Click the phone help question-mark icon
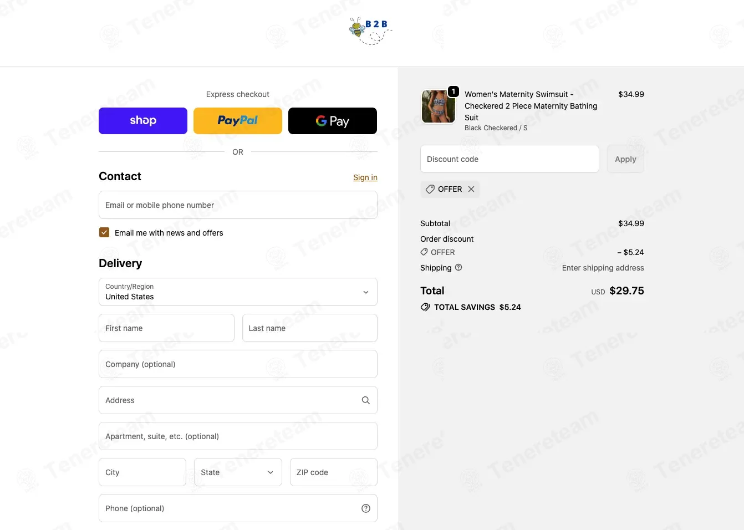Image resolution: width=744 pixels, height=530 pixels. click(366, 508)
